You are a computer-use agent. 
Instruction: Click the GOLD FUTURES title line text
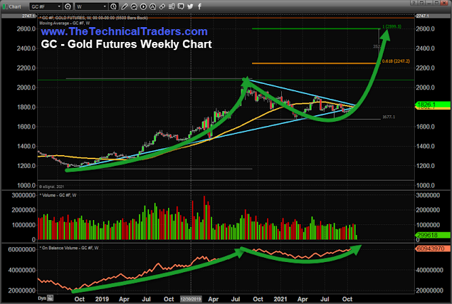(x=94, y=18)
